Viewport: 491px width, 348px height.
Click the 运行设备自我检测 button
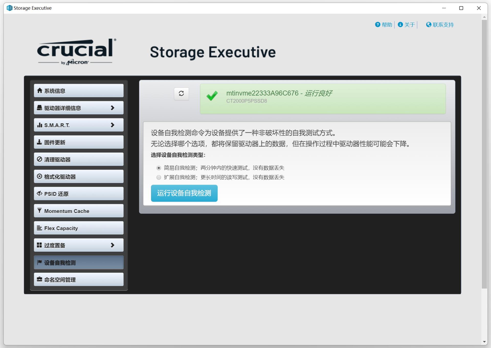pos(184,193)
